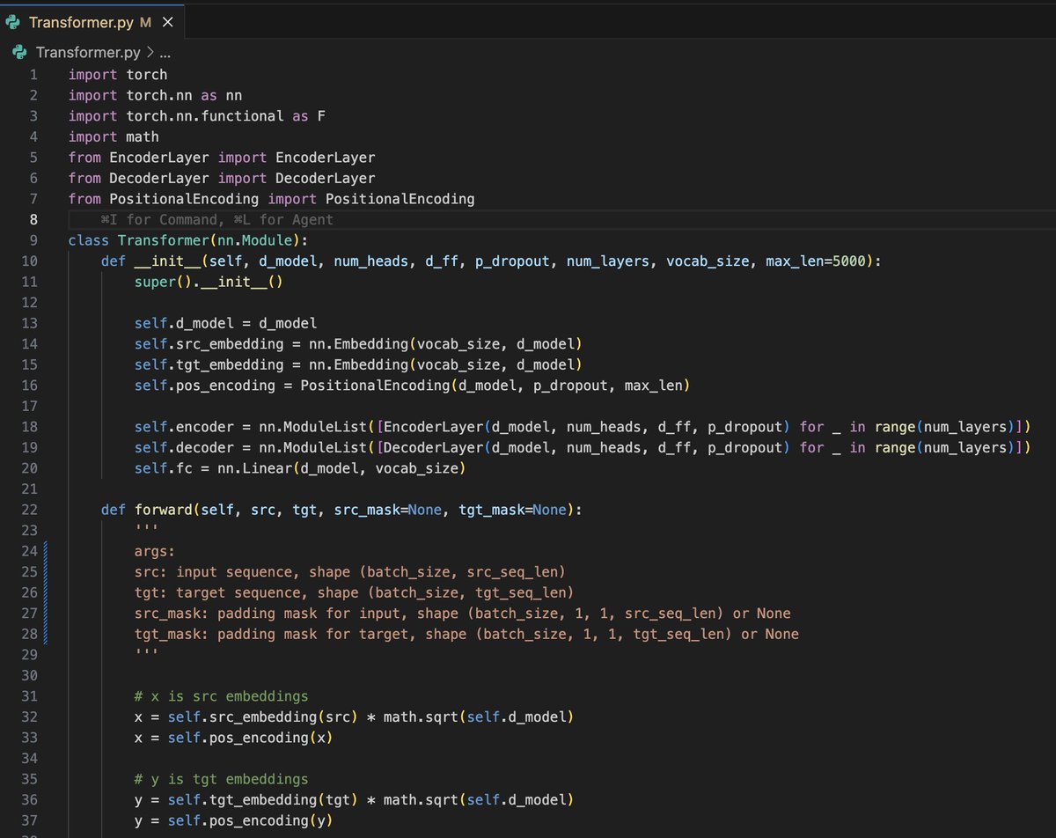
Task: Click the M modified indicator on tab
Action: (x=145, y=23)
